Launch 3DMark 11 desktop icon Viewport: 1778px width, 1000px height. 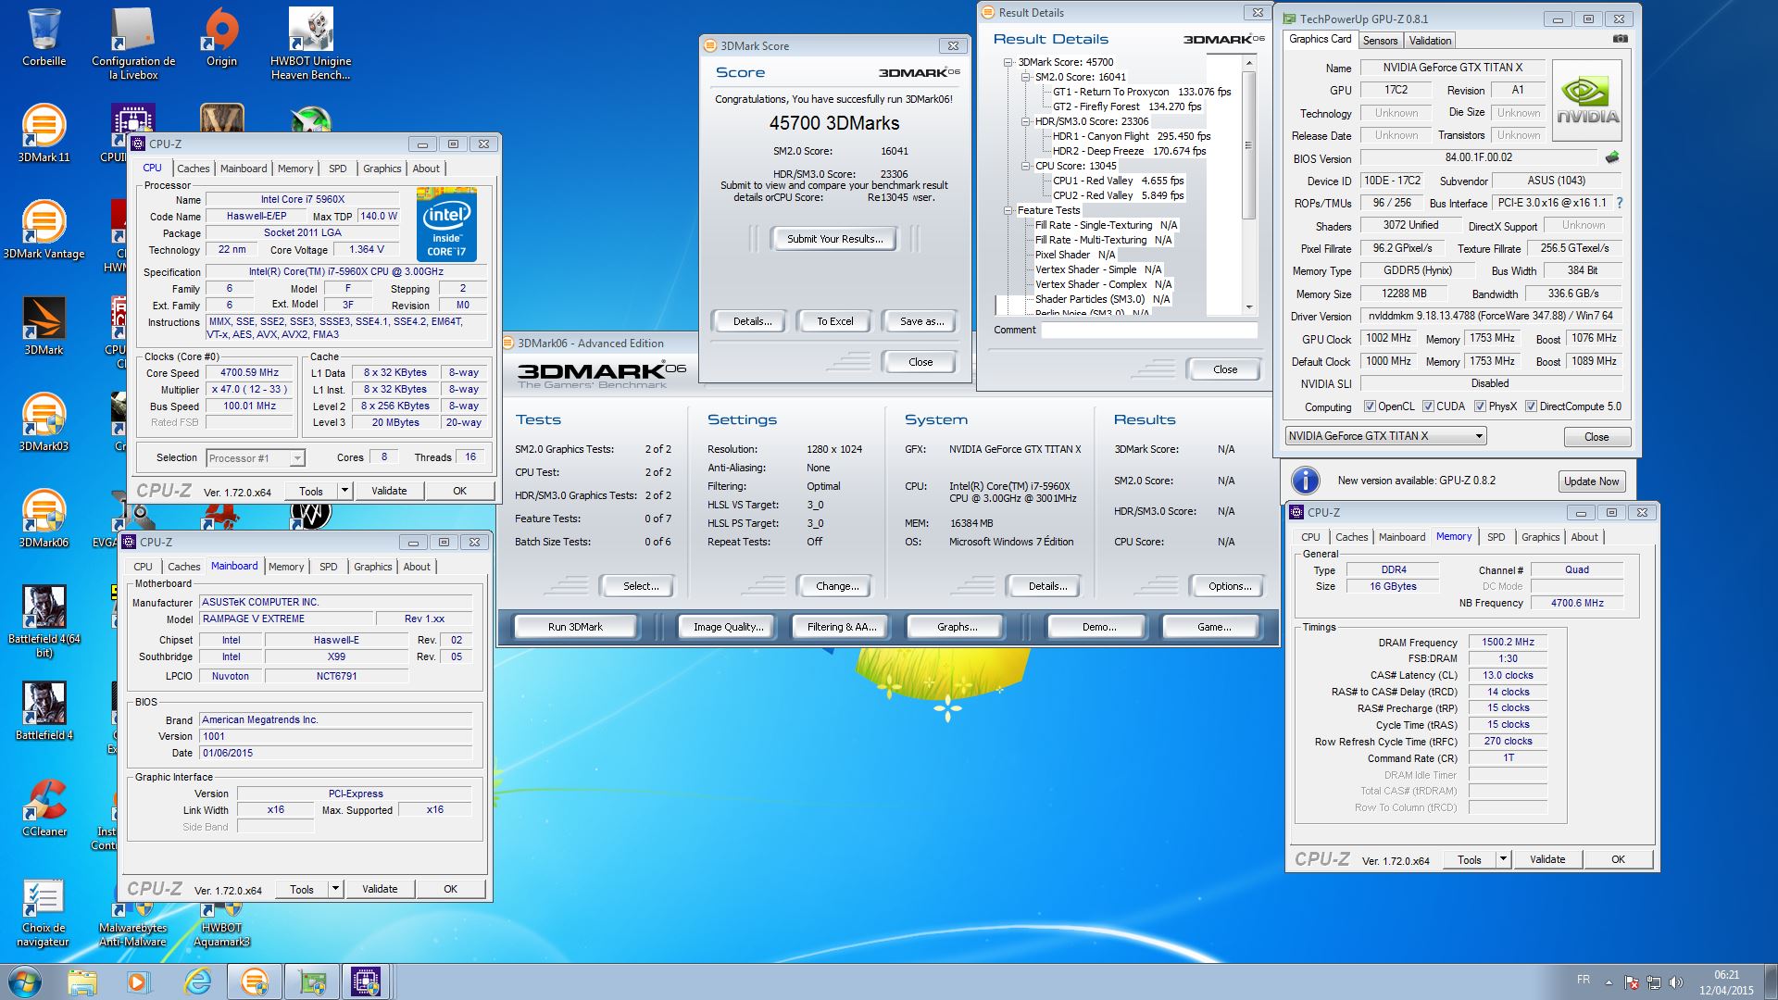click(44, 134)
